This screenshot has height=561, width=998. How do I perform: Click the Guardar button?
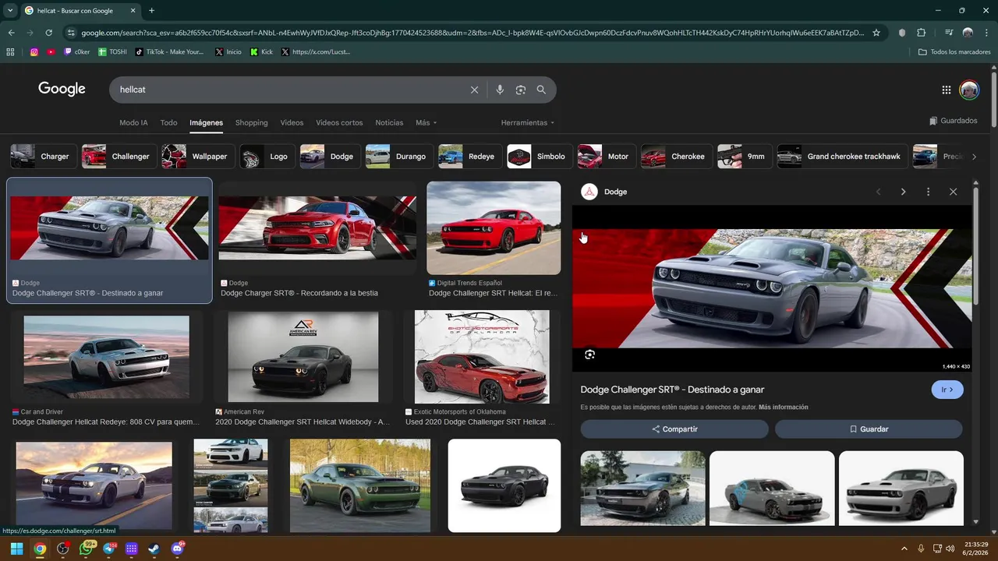869,429
